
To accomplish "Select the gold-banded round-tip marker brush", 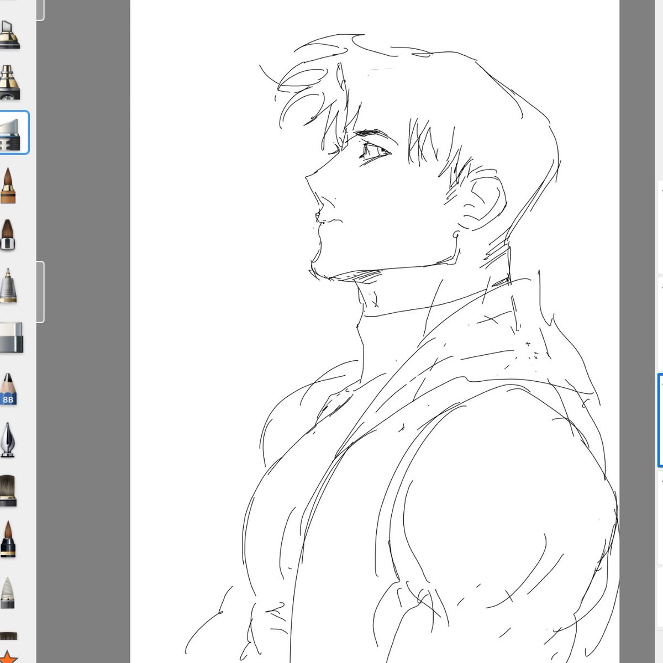I will 10,83.
